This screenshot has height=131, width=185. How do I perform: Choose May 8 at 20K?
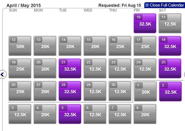145,114
